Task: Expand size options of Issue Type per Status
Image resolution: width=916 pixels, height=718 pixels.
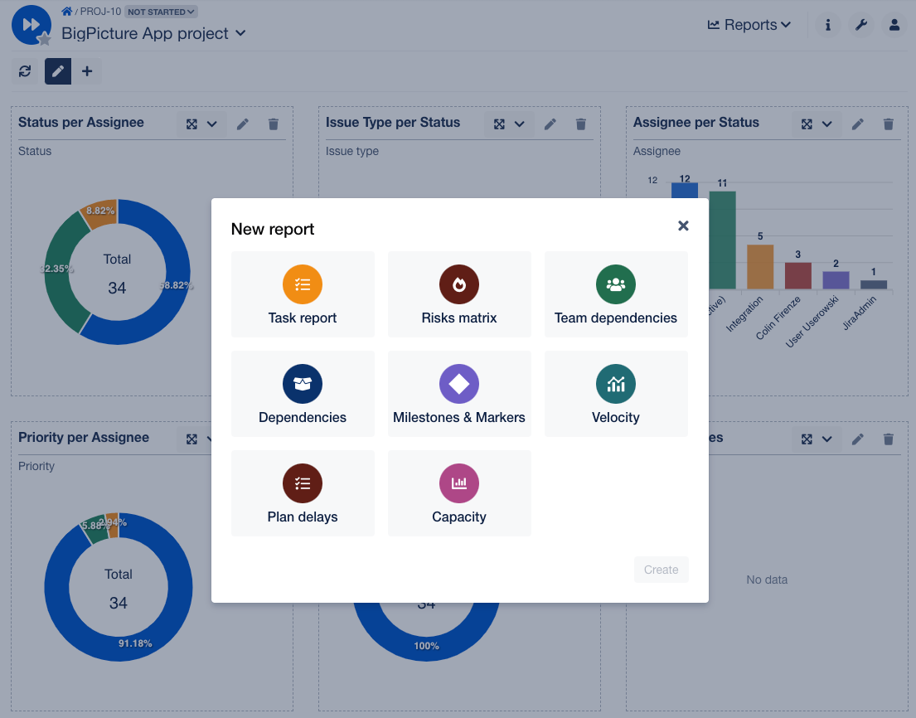Action: [519, 124]
